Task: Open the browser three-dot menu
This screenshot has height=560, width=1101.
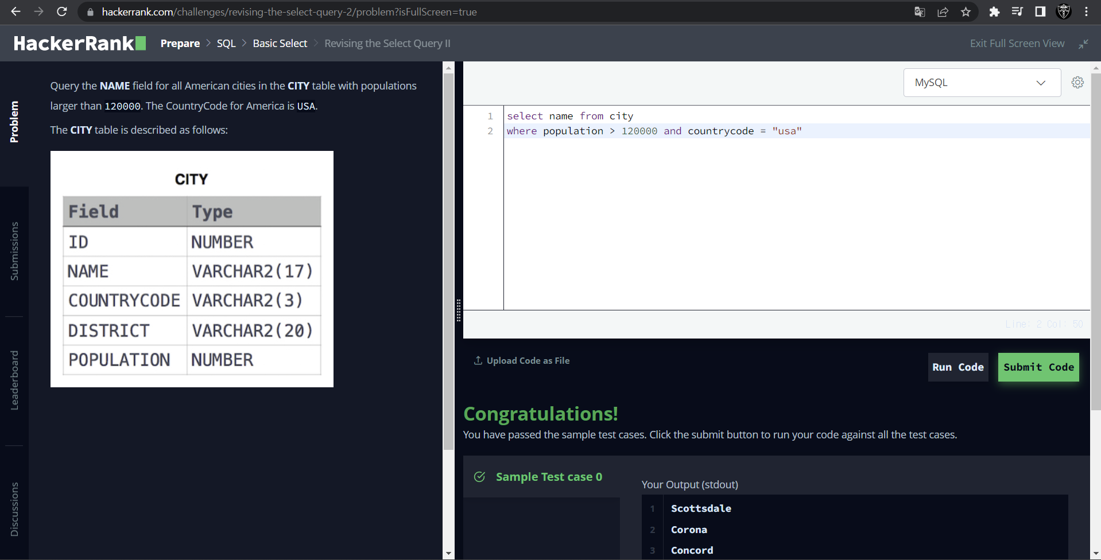Action: [1086, 12]
